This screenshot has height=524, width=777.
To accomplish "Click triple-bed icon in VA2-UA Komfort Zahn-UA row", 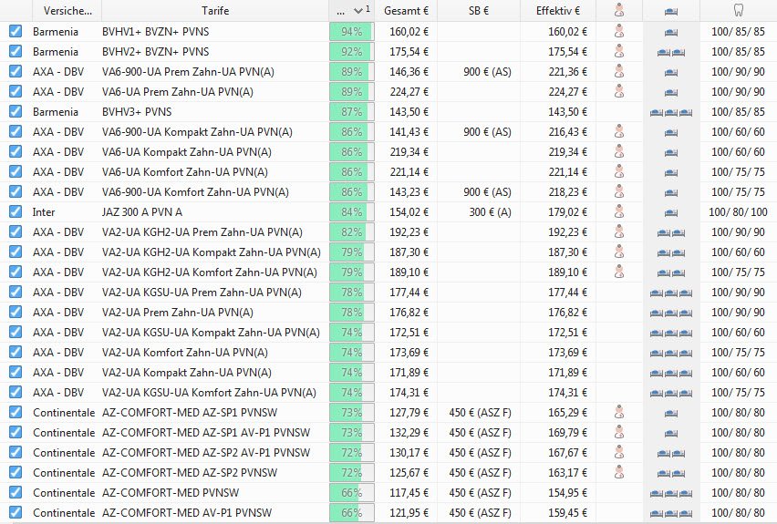I will point(671,354).
